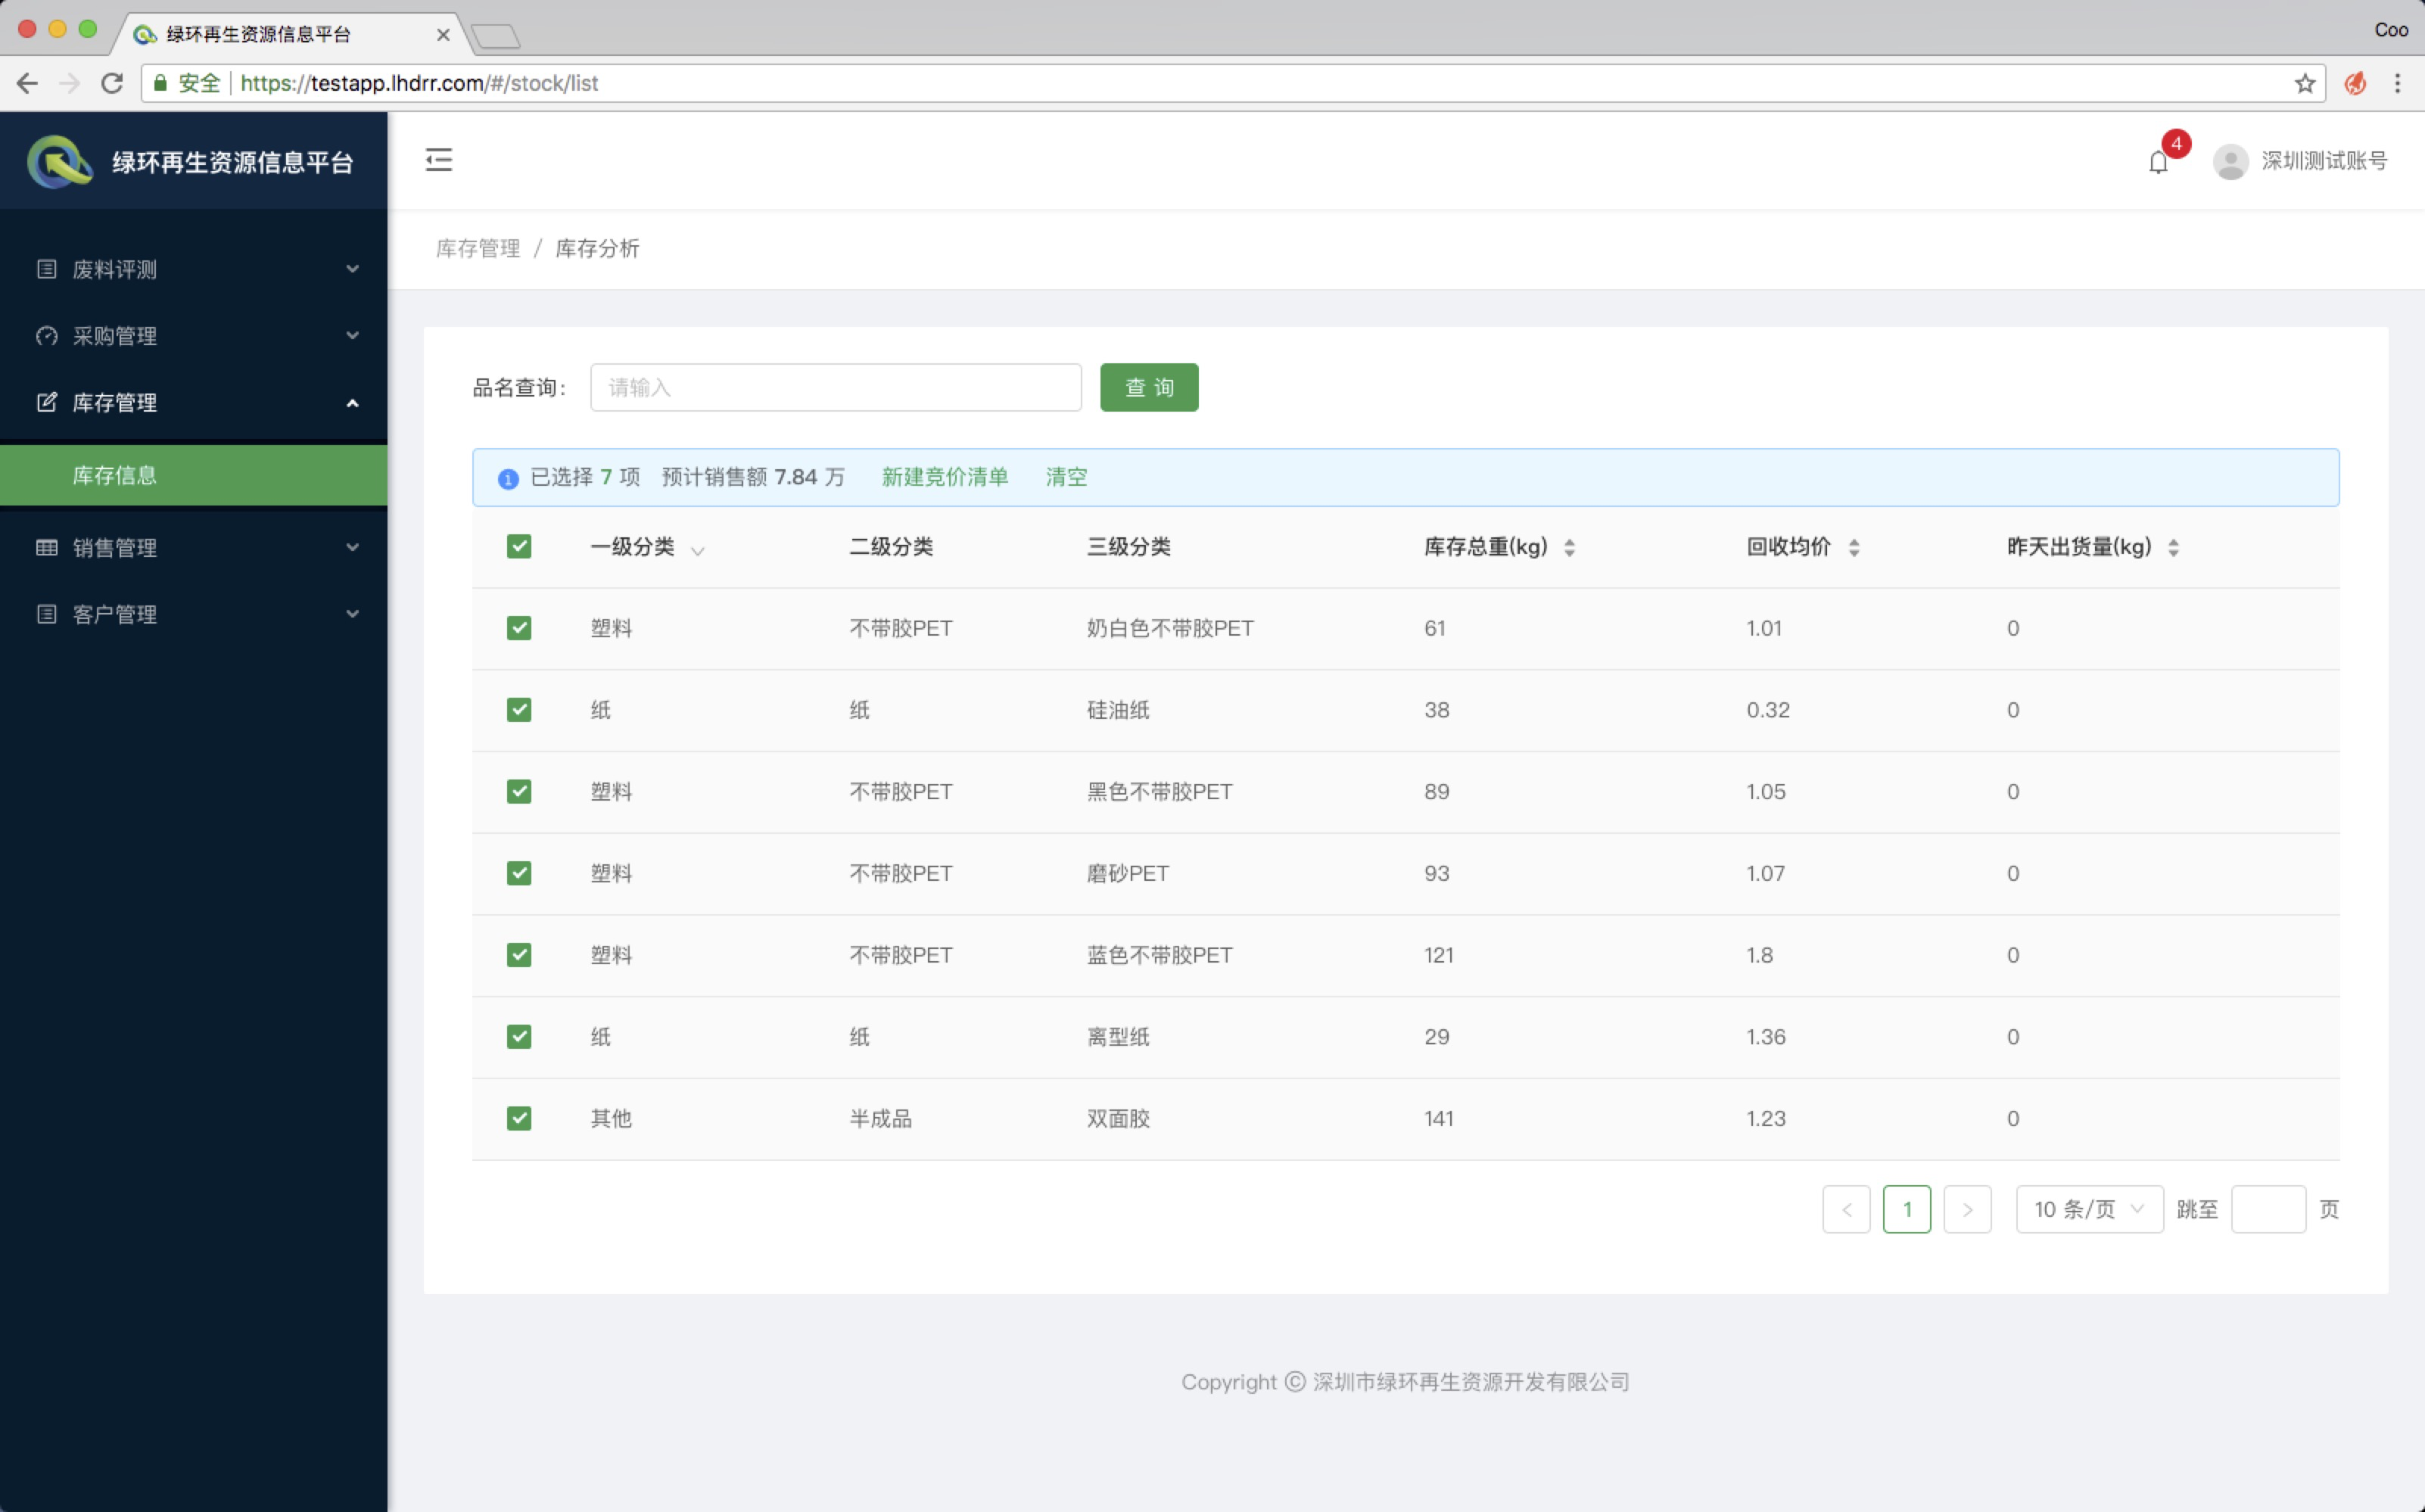Uncheck the 硅油纸 row checkbox

pyautogui.click(x=519, y=710)
